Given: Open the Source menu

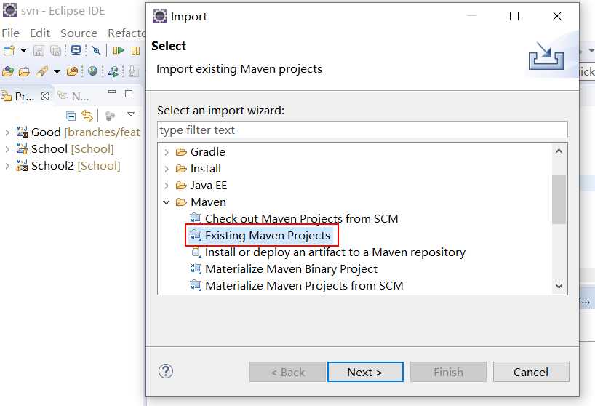Looking at the screenshot, I should click(79, 33).
